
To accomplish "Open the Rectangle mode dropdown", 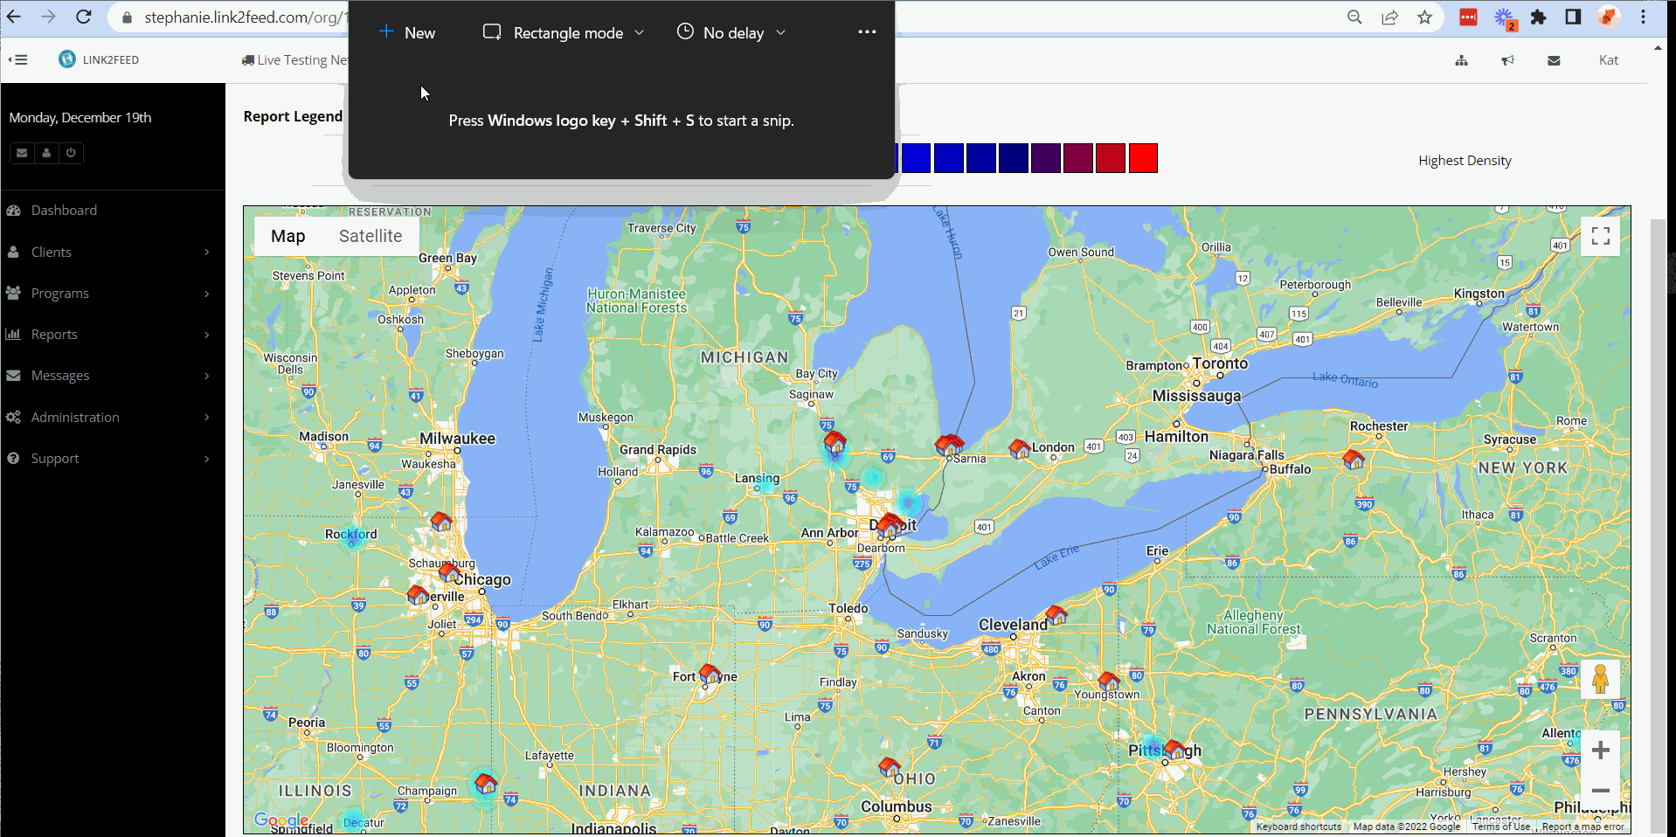I will [564, 33].
